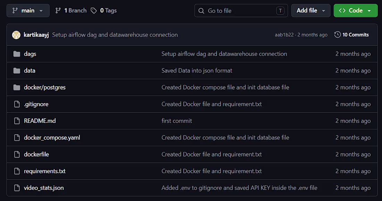382x201 pixels.
Task: Open commit message in requirements.txt row
Action: [x=211, y=171]
